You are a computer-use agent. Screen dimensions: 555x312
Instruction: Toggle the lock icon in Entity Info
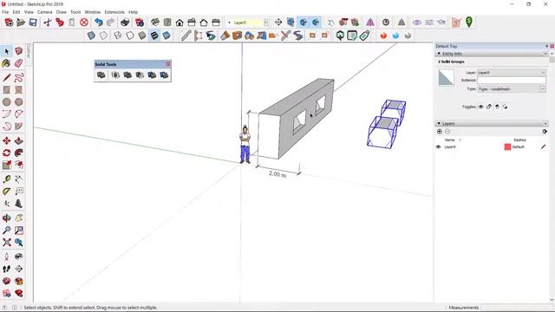tap(489, 107)
